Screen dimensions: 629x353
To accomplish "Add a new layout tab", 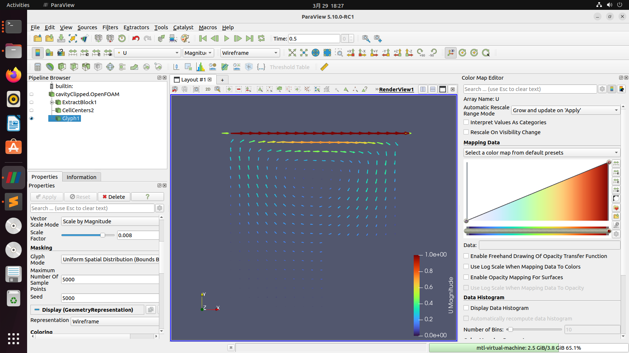I will click(x=222, y=80).
